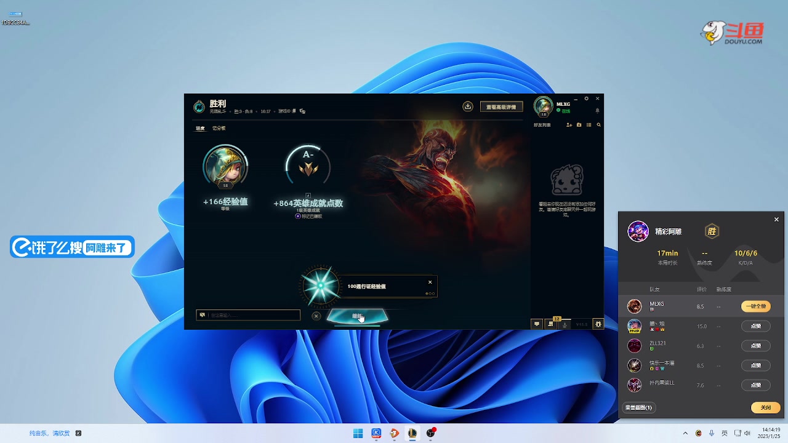Click the 纯音乐,请欣赏 music text
This screenshot has height=443, width=788.
click(x=50, y=433)
